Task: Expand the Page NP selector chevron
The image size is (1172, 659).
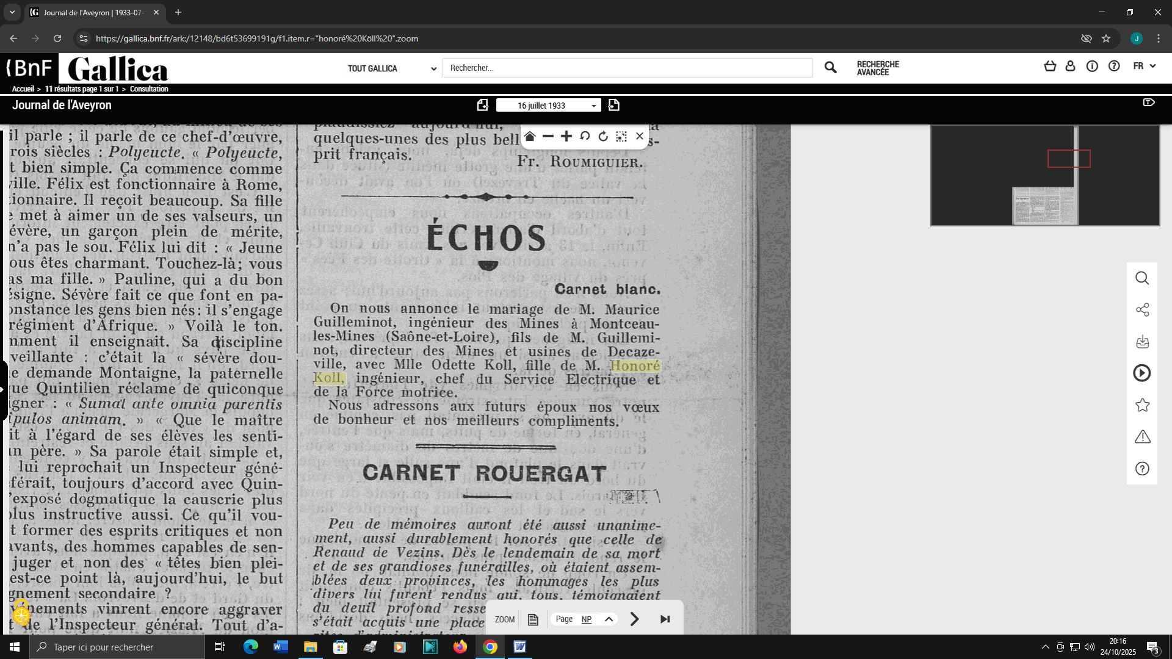Action: coord(609,619)
